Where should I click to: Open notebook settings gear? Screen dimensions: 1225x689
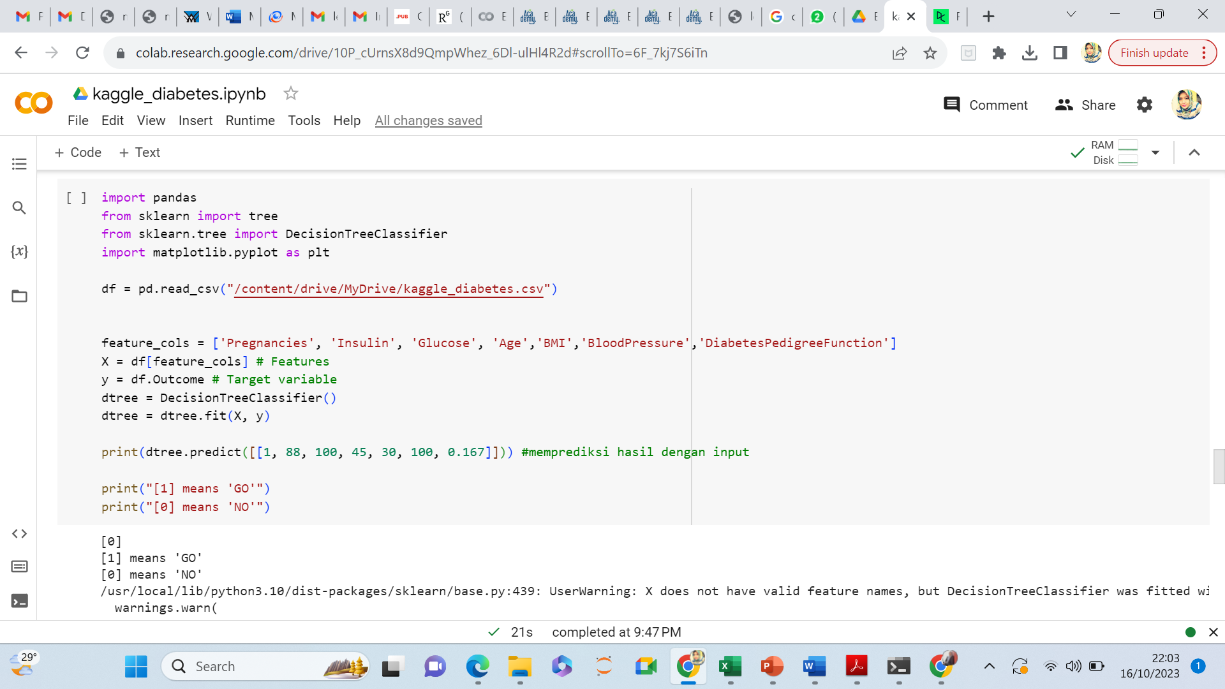[1145, 105]
